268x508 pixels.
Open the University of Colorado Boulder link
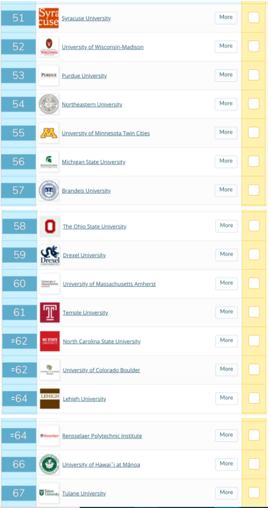(102, 370)
